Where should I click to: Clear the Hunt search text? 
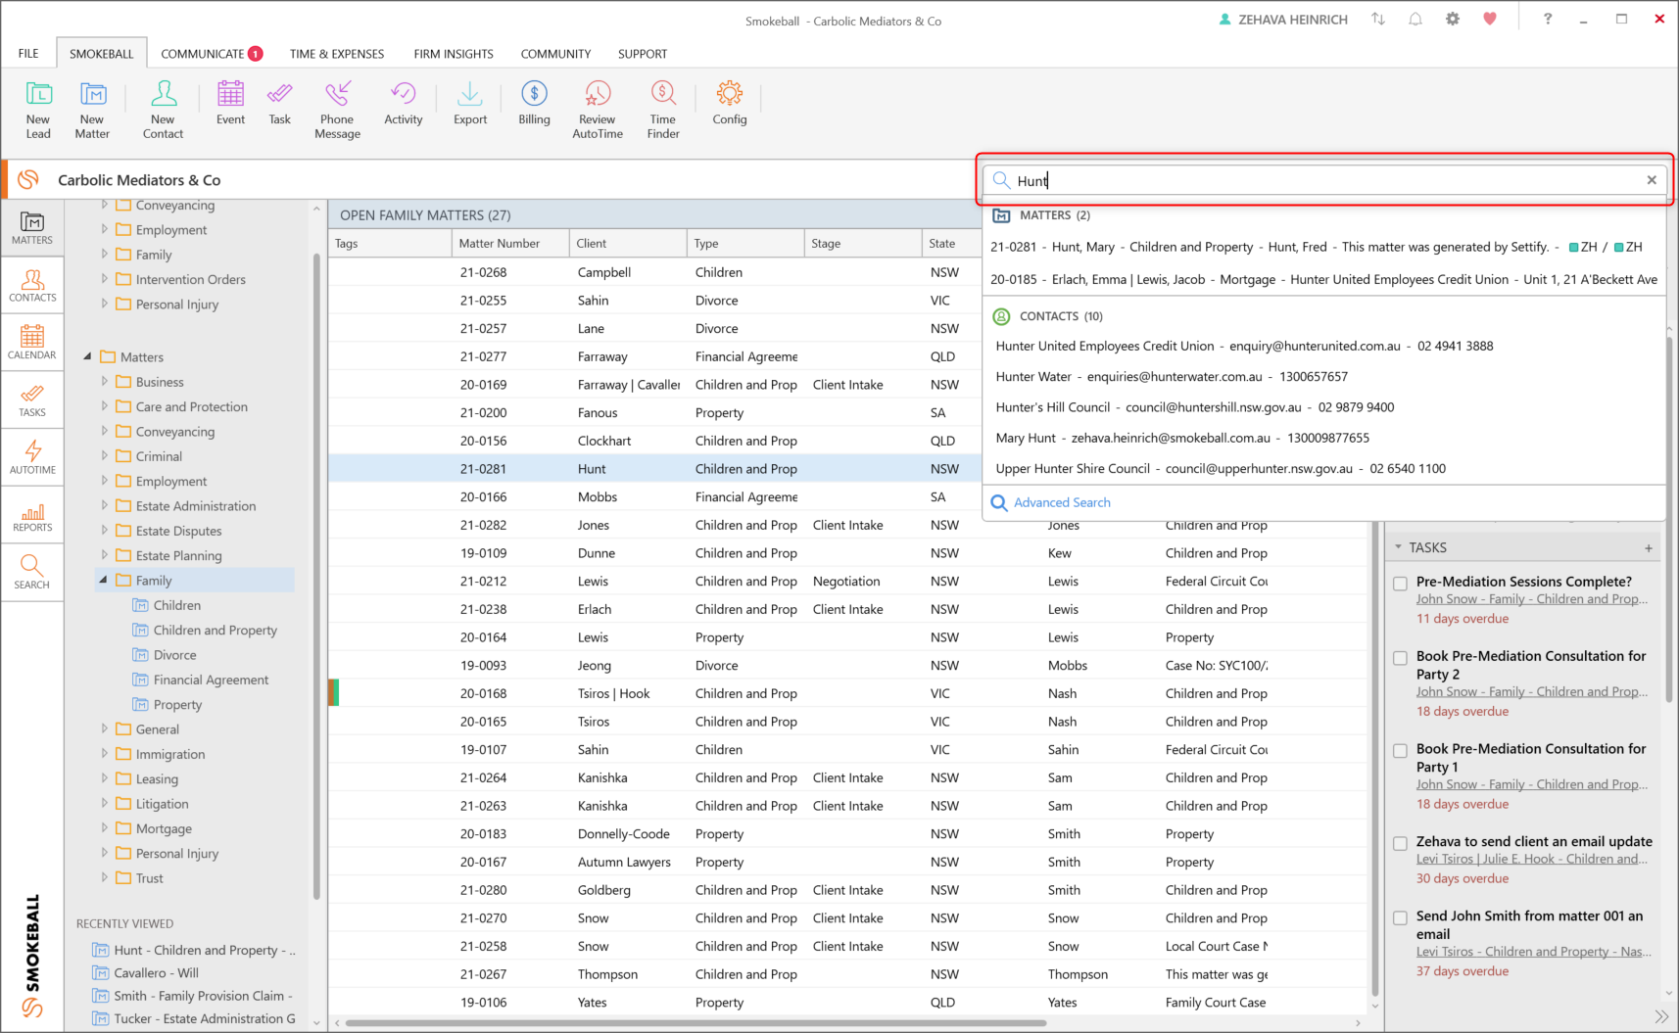coord(1652,180)
